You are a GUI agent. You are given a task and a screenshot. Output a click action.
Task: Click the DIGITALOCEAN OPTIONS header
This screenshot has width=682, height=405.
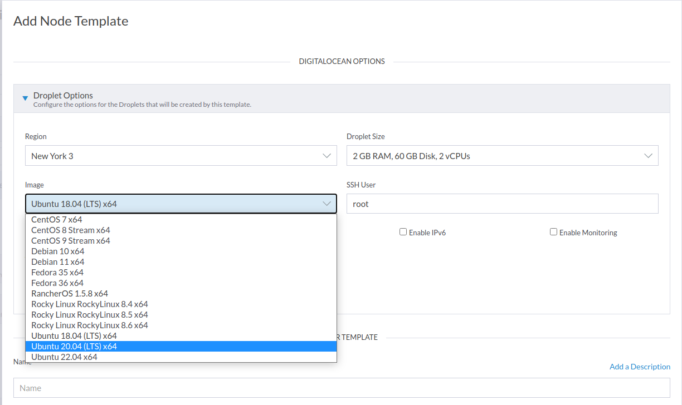[342, 61]
